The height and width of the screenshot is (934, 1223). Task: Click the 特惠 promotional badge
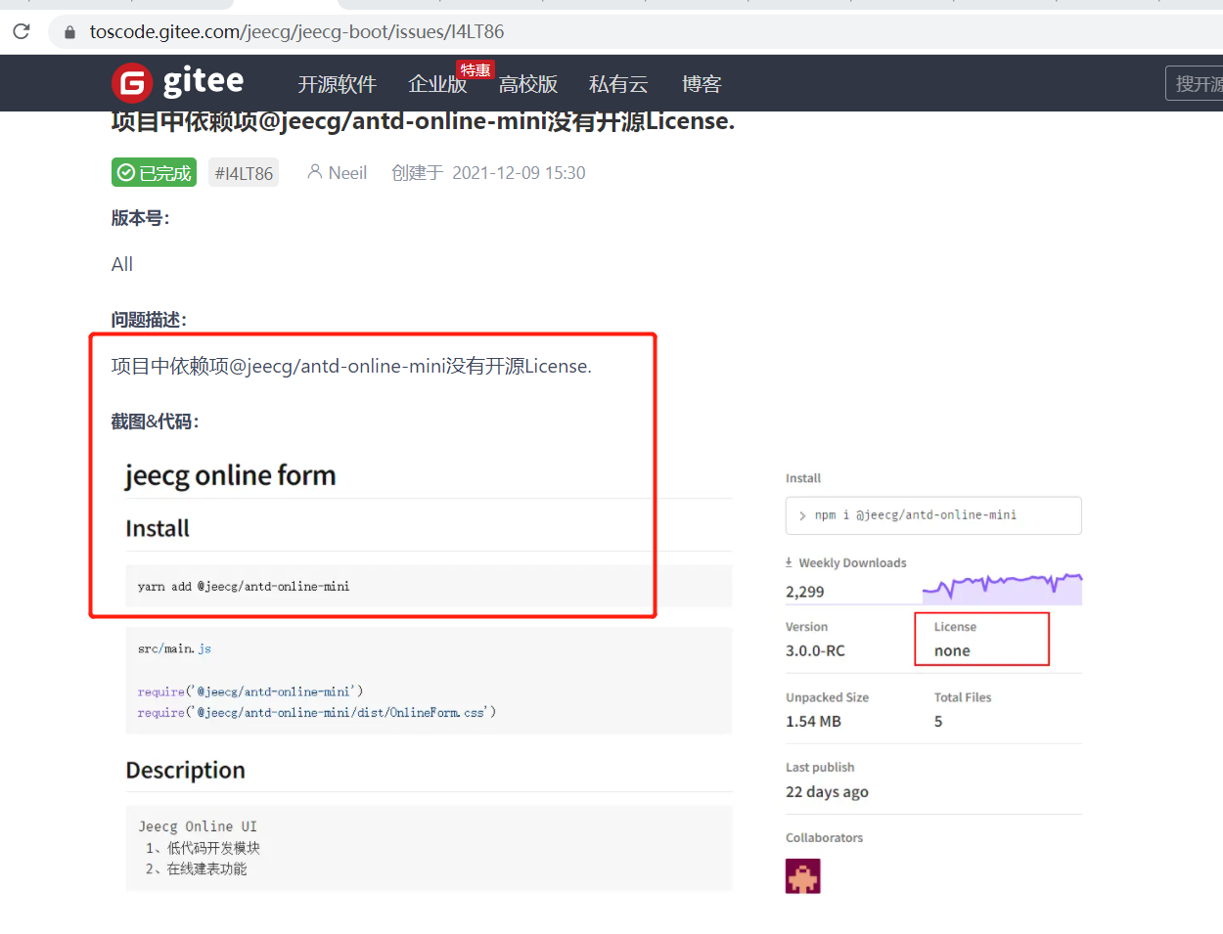pos(476,70)
